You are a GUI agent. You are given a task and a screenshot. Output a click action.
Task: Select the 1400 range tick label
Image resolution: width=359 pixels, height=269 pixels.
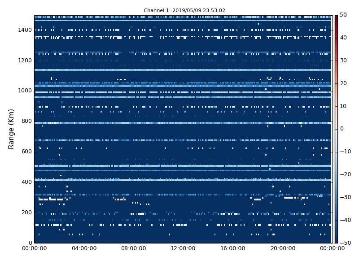pos(25,30)
